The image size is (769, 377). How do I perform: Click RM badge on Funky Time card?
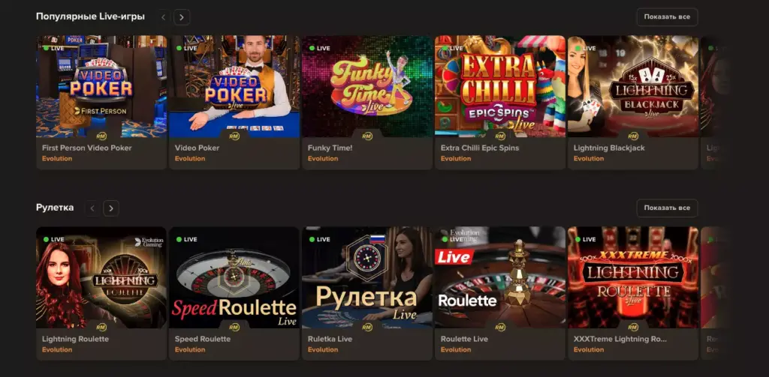pos(366,136)
